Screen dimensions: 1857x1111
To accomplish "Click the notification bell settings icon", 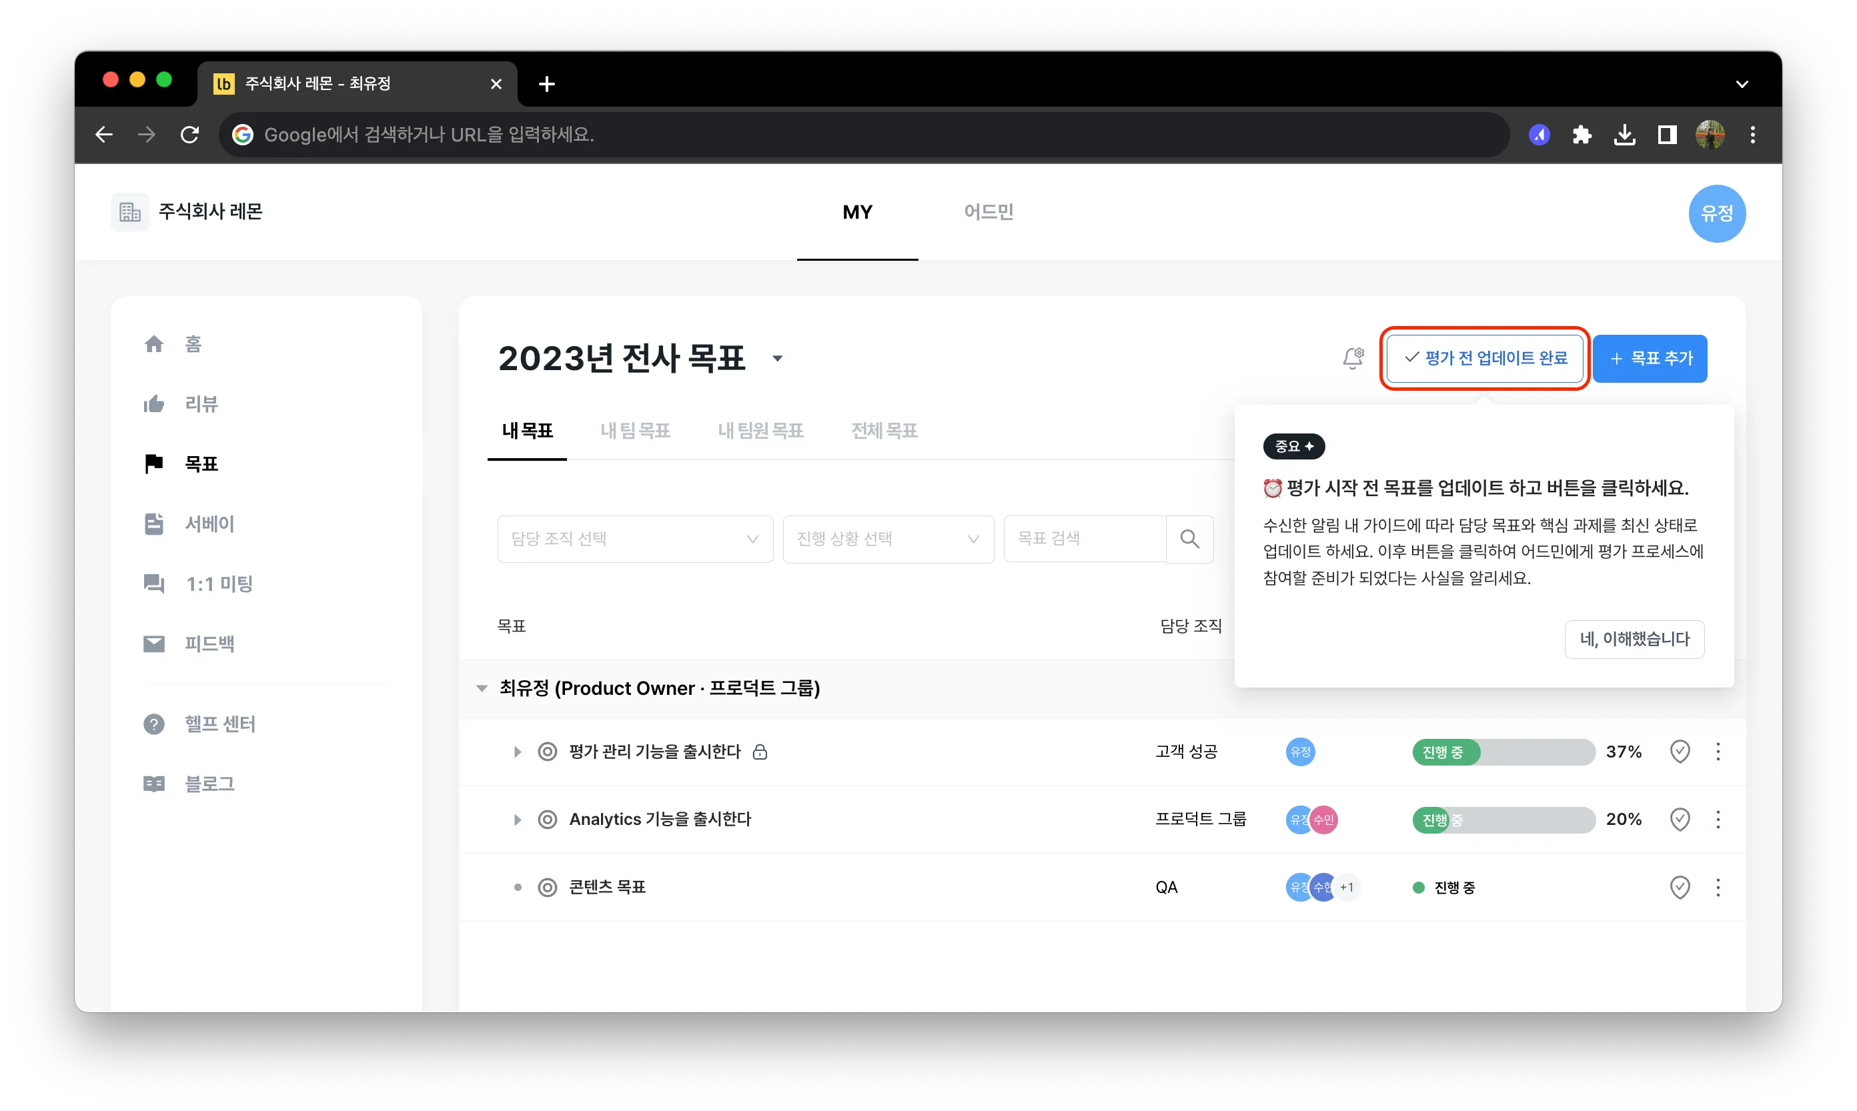I will pyautogui.click(x=1353, y=358).
